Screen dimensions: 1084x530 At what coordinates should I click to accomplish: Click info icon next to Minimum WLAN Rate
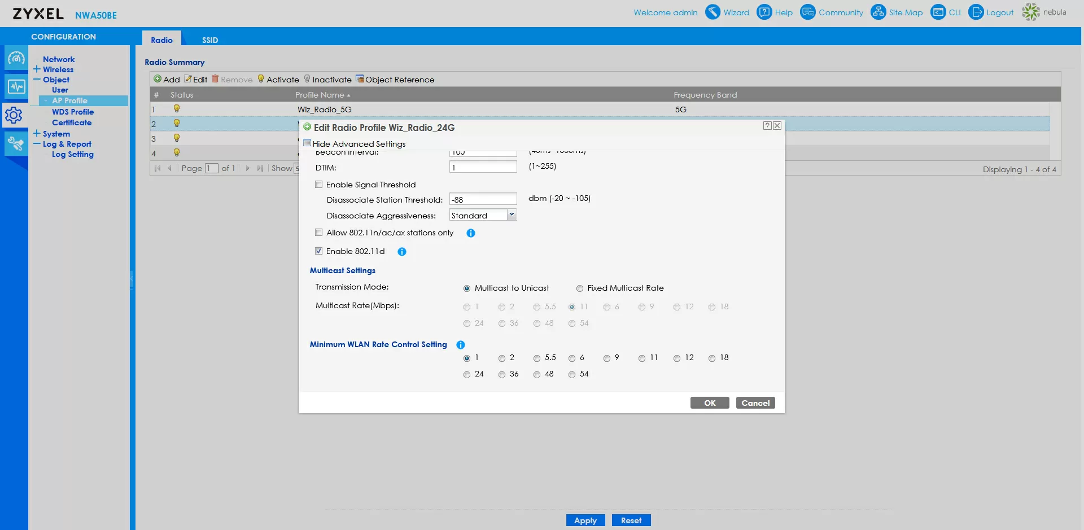coord(461,345)
